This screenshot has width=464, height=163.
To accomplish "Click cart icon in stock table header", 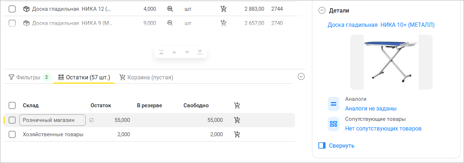I will coord(237,105).
